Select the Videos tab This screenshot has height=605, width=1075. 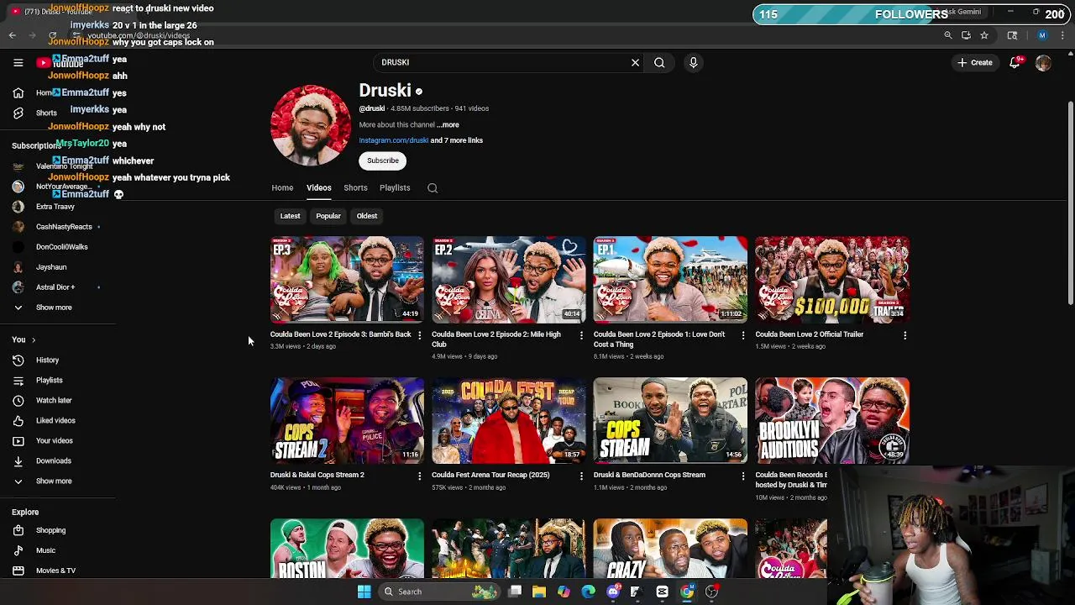click(x=318, y=187)
